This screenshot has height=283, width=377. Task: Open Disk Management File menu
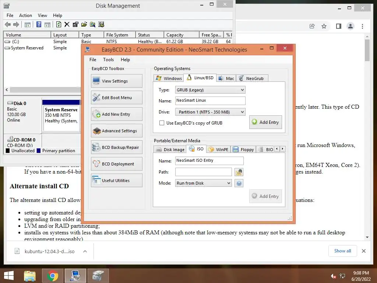10,15
